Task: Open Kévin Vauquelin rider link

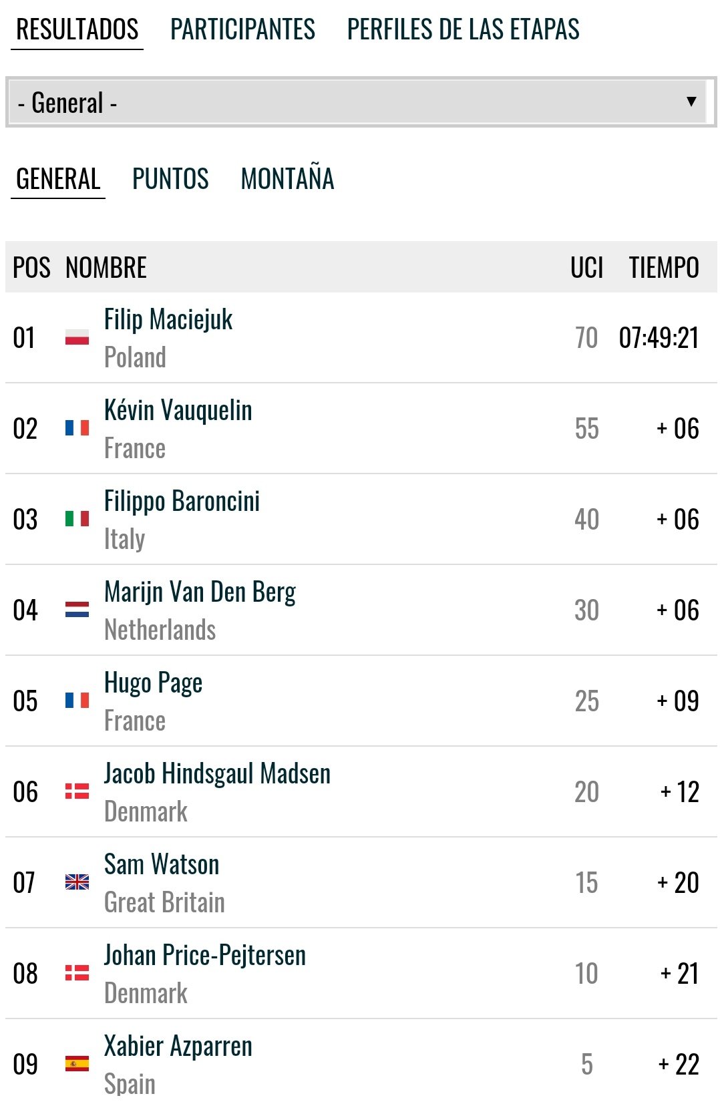Action: (x=178, y=411)
